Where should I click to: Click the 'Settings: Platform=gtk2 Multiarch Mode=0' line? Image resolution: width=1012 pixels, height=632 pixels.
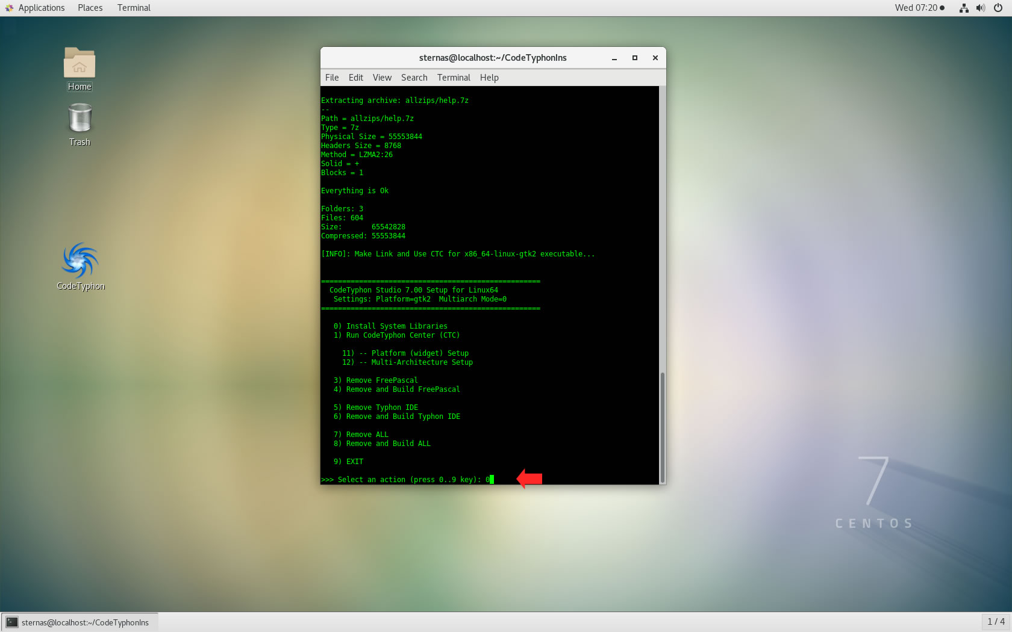pos(420,299)
